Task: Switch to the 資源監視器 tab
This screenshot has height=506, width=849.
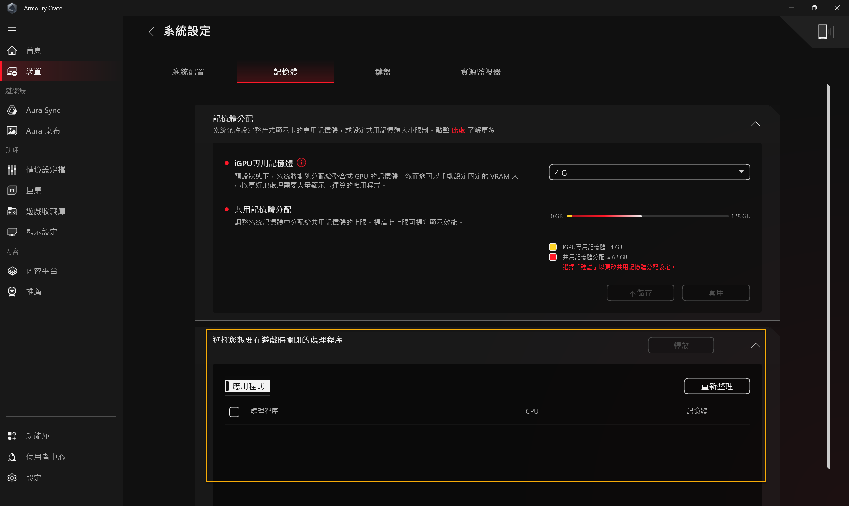Action: coord(480,72)
